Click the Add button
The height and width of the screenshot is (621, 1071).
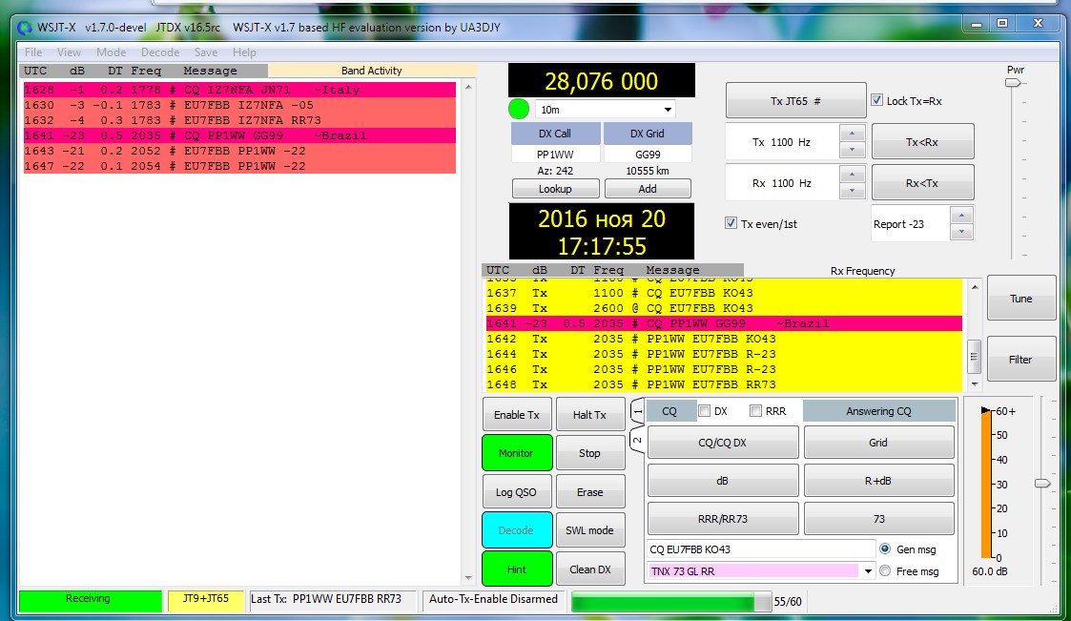pos(648,189)
